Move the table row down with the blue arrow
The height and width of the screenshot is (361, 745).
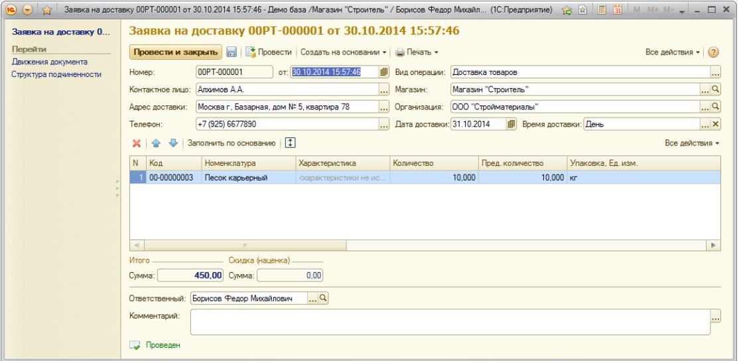click(x=173, y=143)
